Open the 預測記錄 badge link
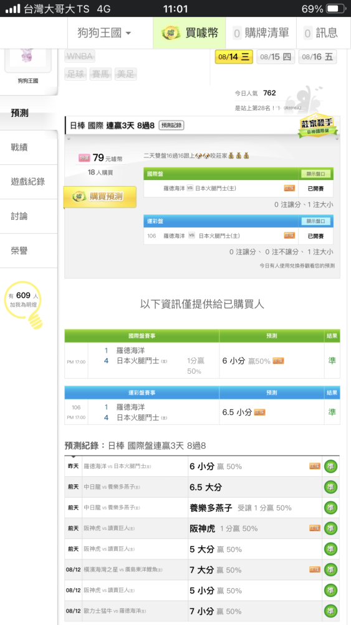 [x=171, y=125]
